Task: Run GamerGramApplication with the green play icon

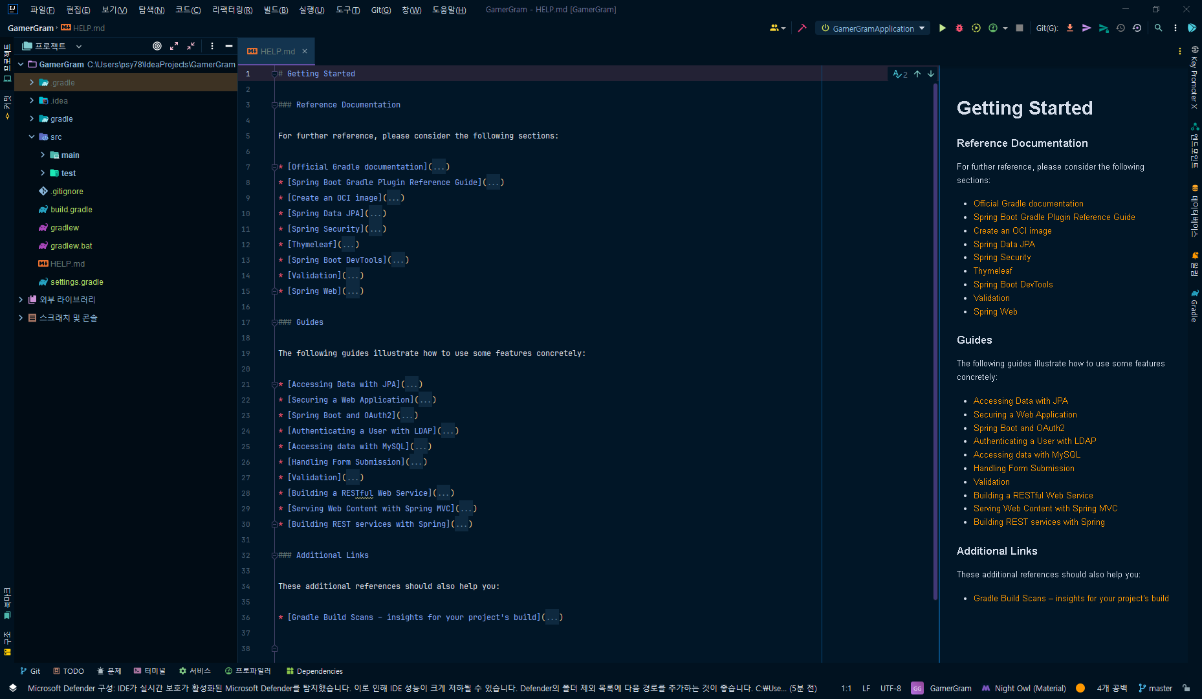Action: 942,28
